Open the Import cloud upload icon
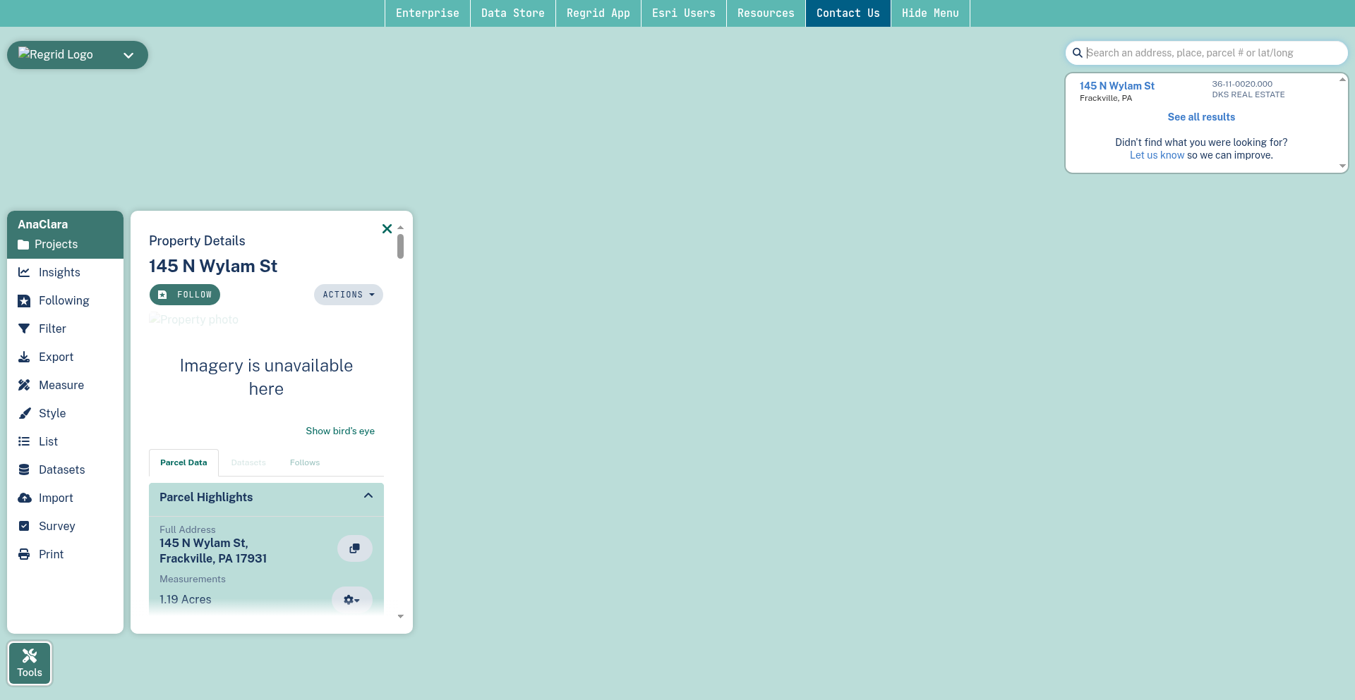 pyautogui.click(x=24, y=498)
